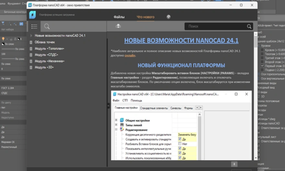Expand Новые возможности nanoCAD 24.1 node
Screen dimensions: 285x171
point(31,36)
